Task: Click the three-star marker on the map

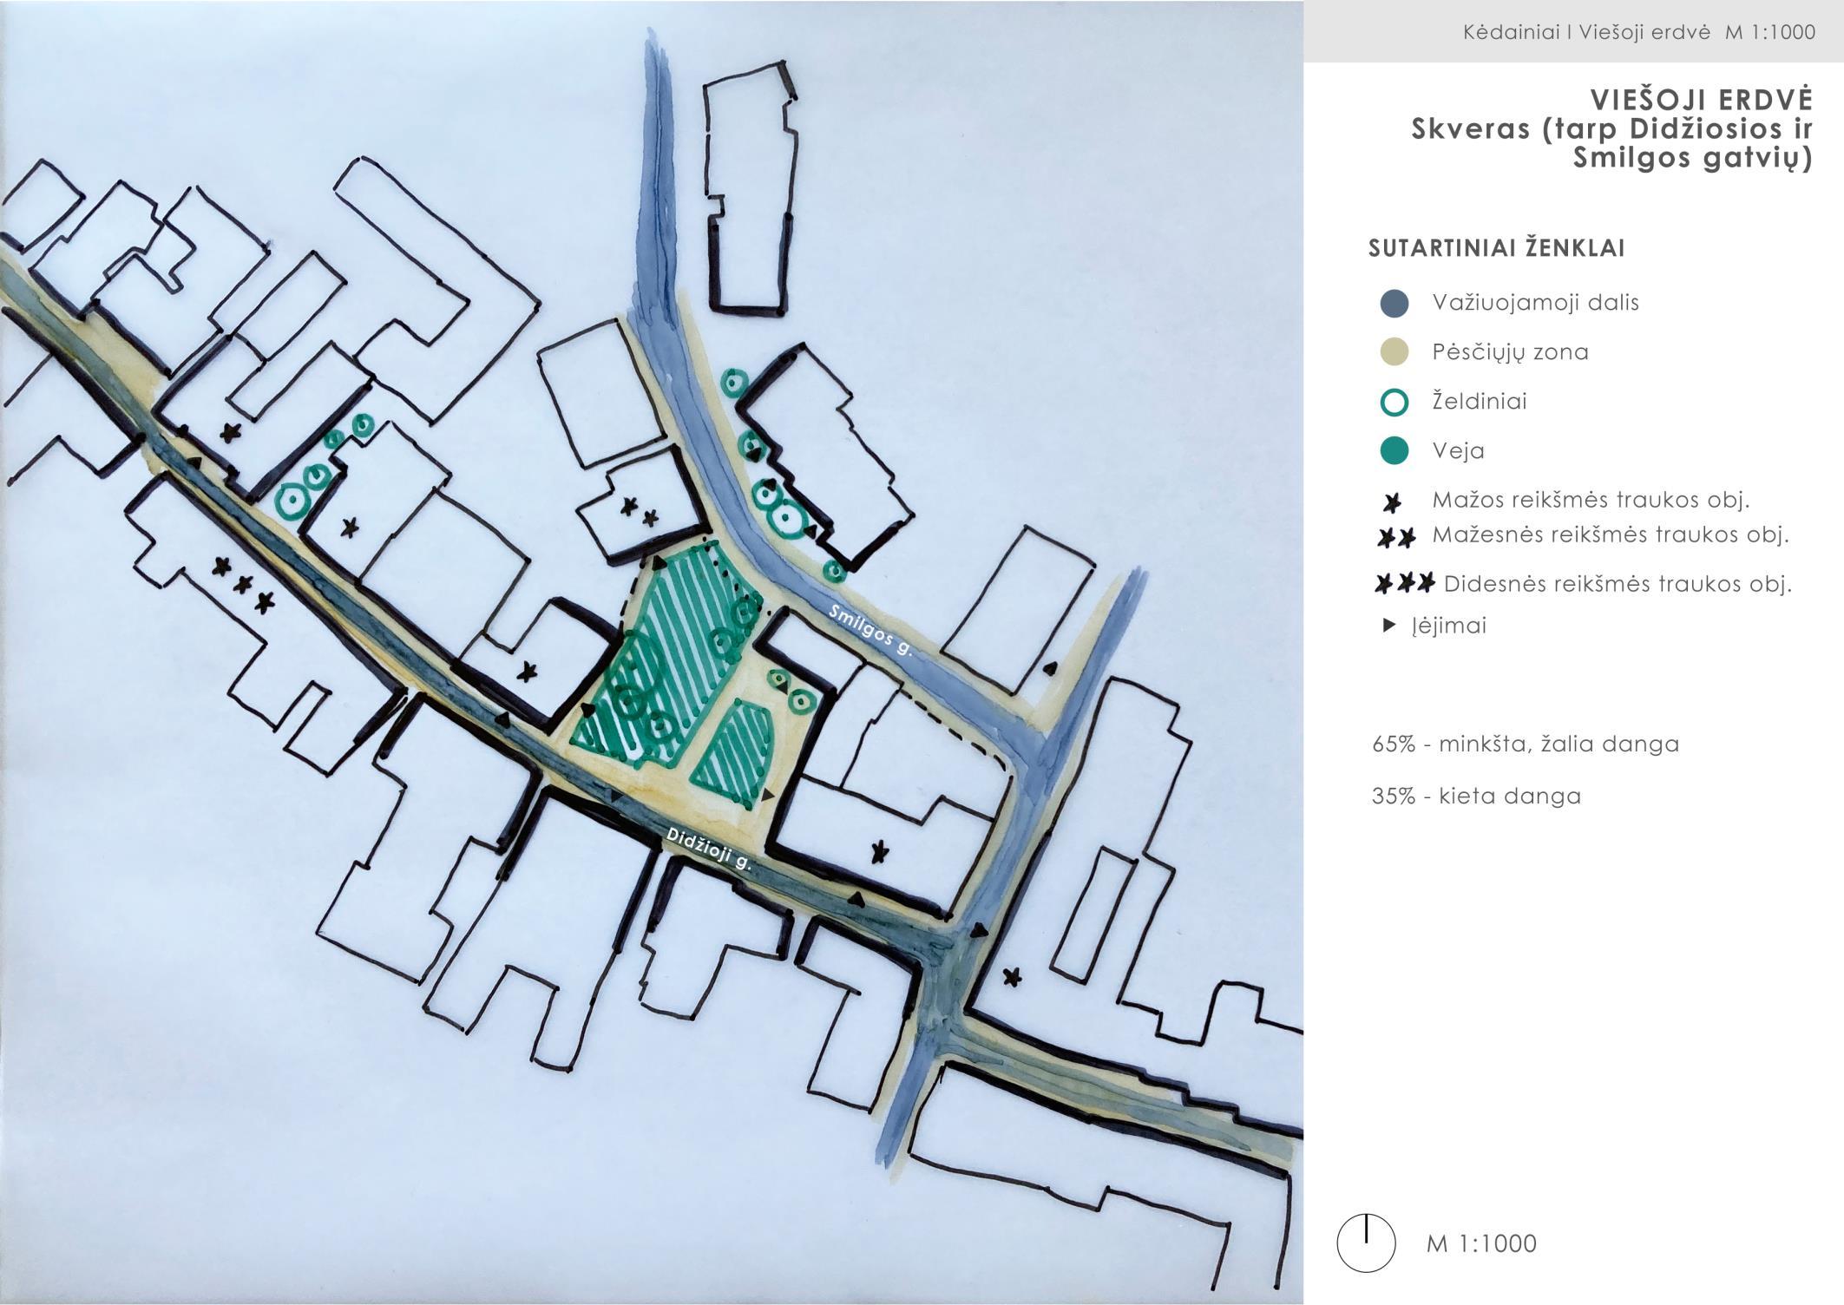Action: coord(244,584)
